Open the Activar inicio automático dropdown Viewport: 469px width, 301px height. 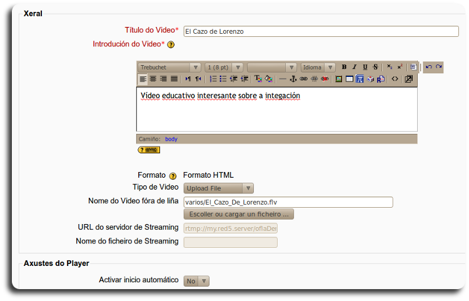pyautogui.click(x=196, y=281)
